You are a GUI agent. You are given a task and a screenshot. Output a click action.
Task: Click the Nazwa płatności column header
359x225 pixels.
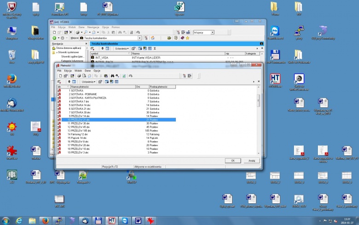[103, 87]
